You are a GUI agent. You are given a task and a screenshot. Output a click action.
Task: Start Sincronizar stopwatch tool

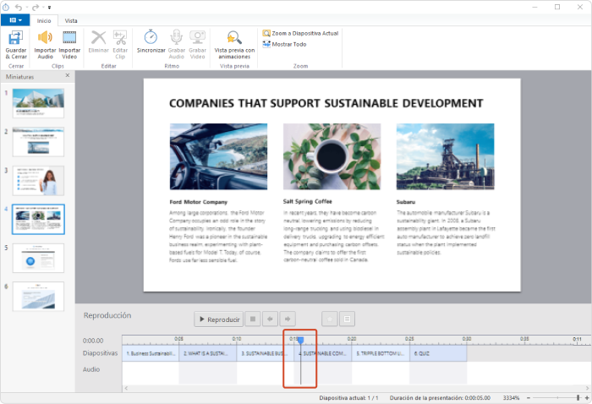coord(151,41)
